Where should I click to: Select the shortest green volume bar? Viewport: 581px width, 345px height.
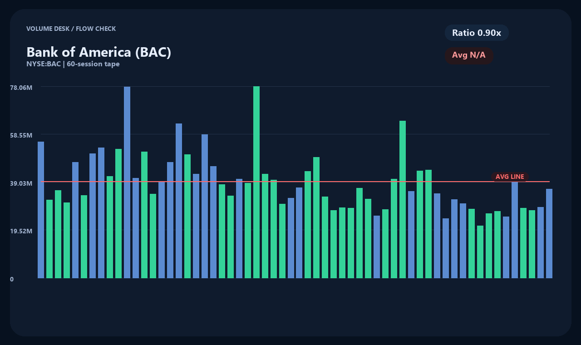click(x=480, y=252)
